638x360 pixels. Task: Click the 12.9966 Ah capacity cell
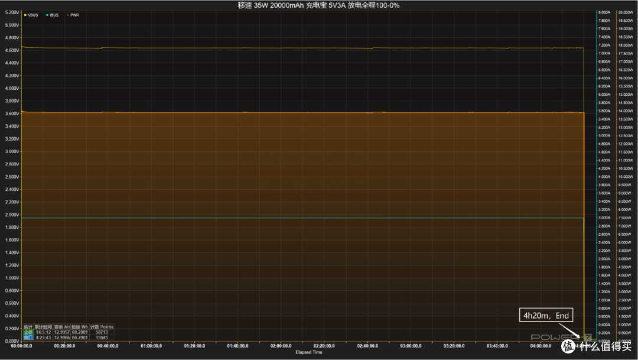(62, 337)
